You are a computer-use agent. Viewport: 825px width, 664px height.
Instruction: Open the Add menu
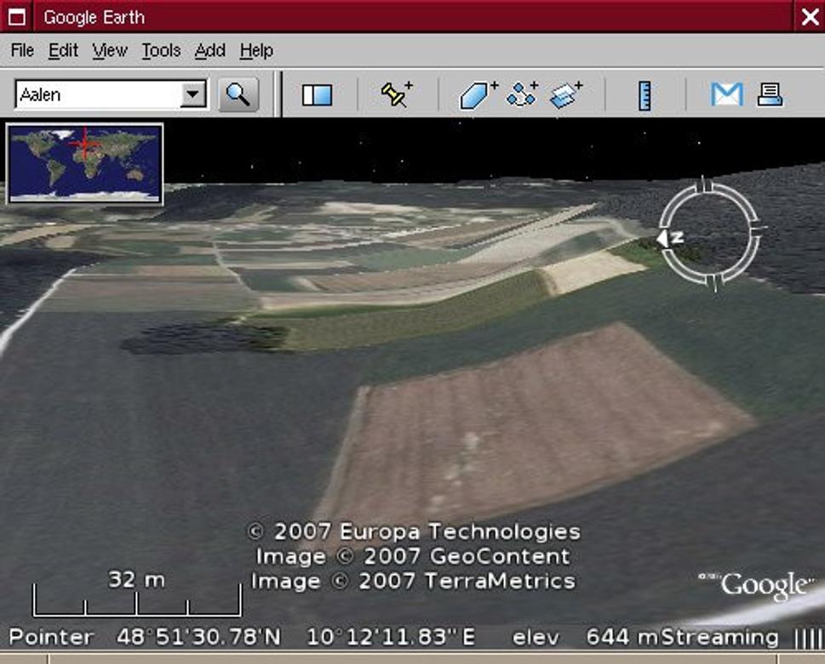click(x=210, y=50)
